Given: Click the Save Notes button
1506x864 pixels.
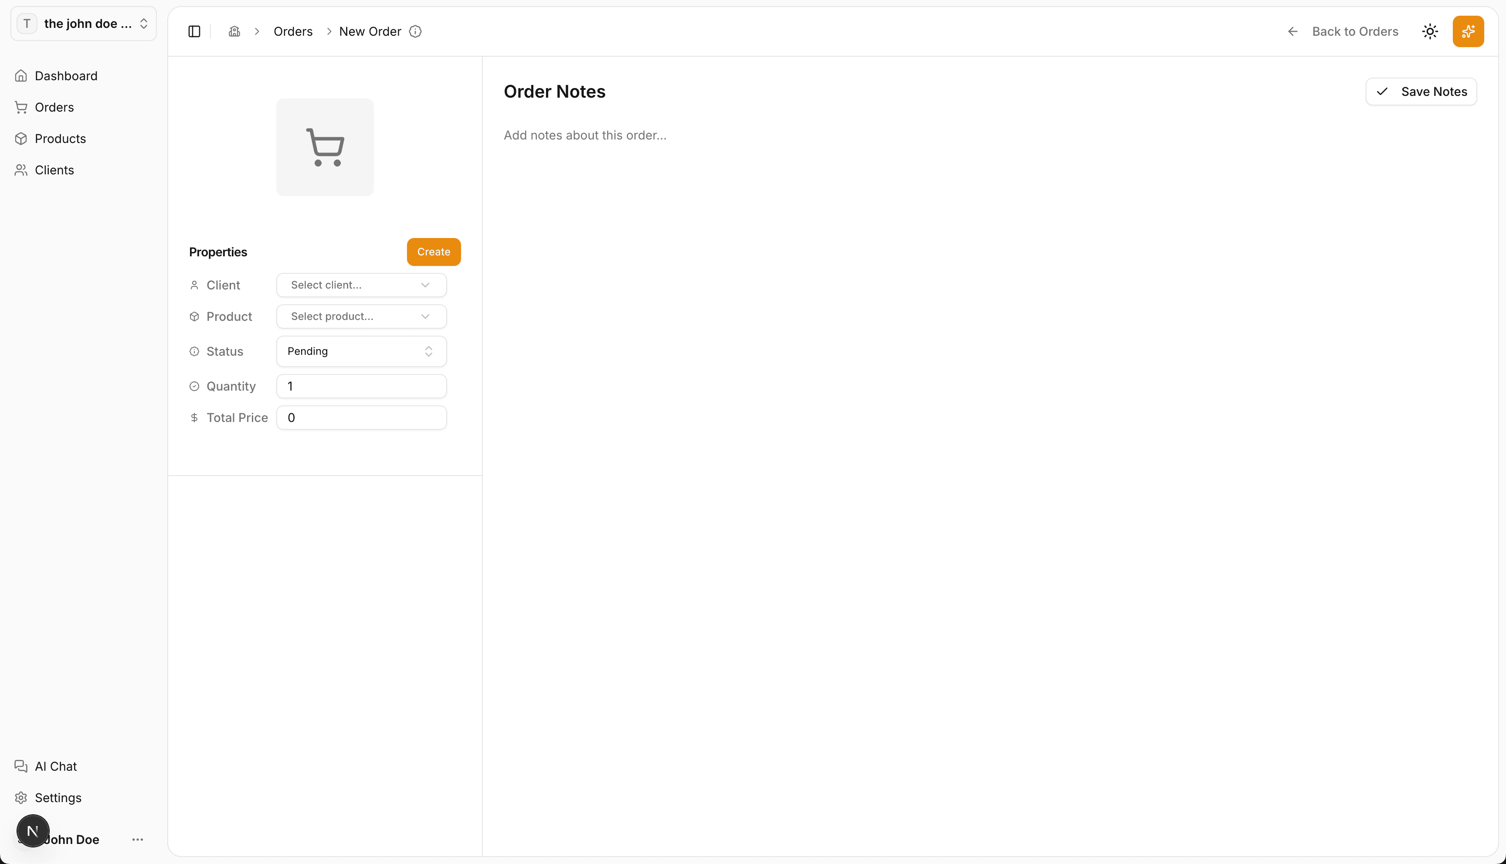Looking at the screenshot, I should click(1421, 92).
